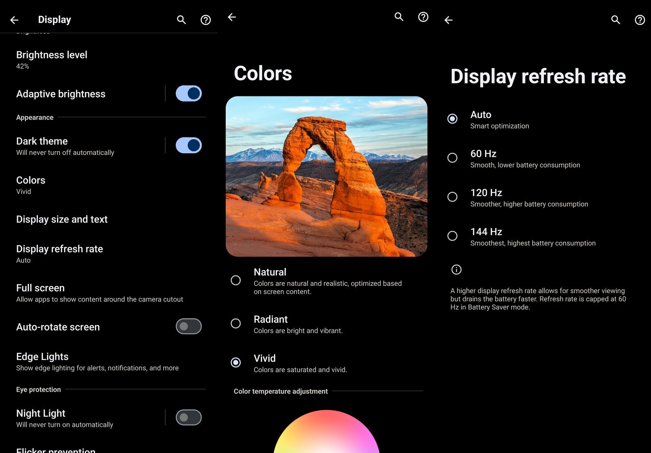Tap the Delicate Arch preview image
Screen dimensions: 651x453
[326, 176]
